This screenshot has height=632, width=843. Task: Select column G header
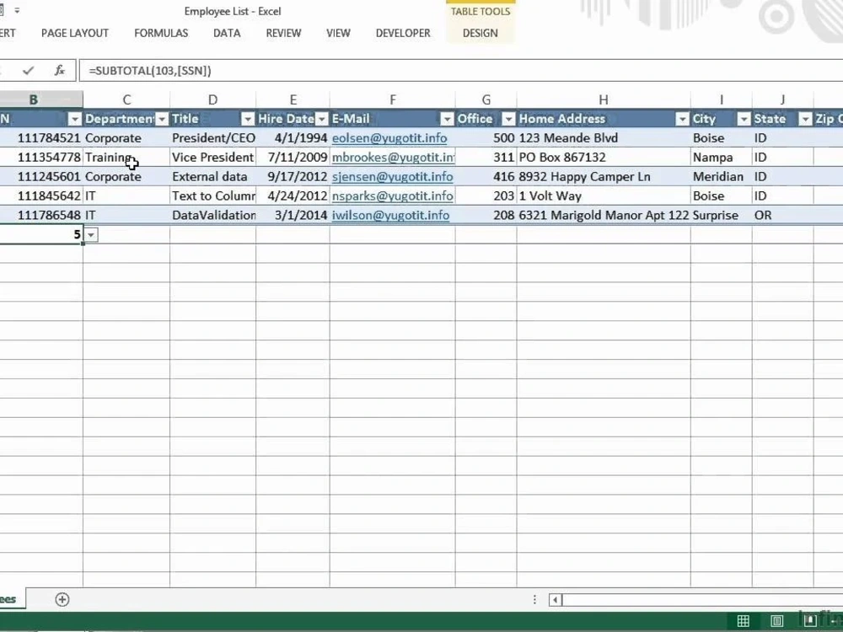pos(486,99)
